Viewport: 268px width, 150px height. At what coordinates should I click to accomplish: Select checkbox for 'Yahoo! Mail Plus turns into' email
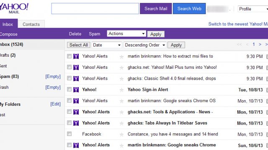pos(69,67)
